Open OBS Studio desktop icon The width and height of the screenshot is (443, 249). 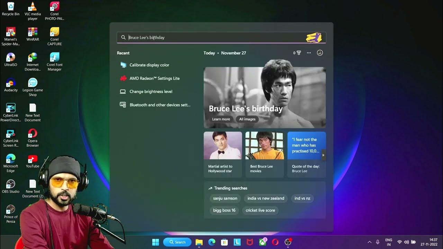[11, 186]
